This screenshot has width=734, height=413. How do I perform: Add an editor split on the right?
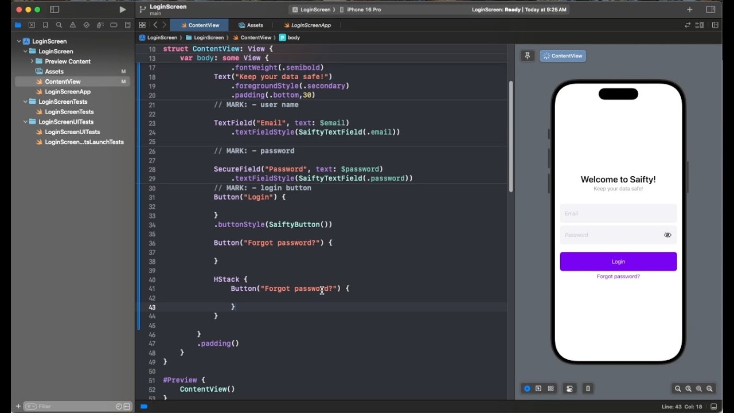[715, 25]
